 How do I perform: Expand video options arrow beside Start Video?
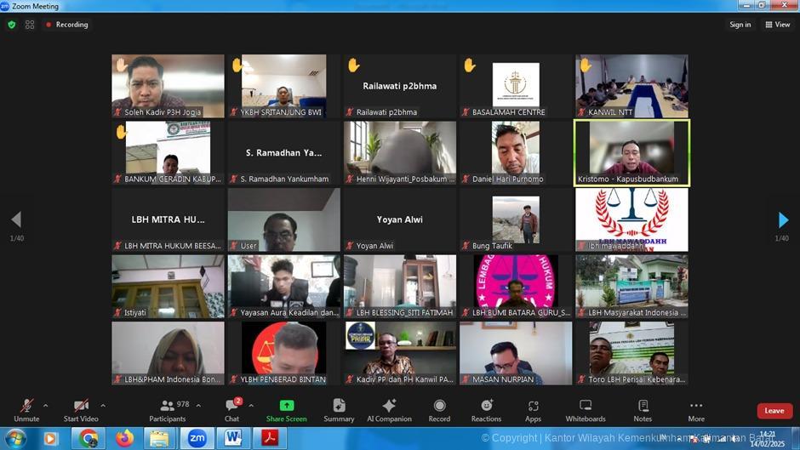(103, 406)
